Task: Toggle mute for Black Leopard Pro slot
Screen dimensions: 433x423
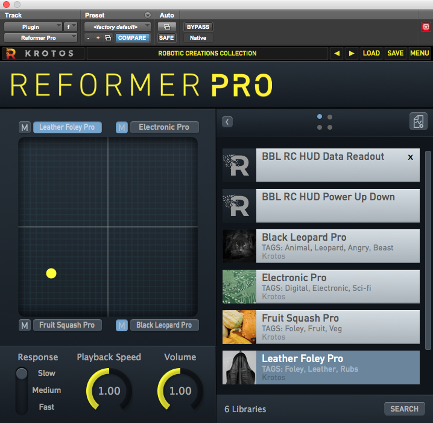Action: pos(121,325)
